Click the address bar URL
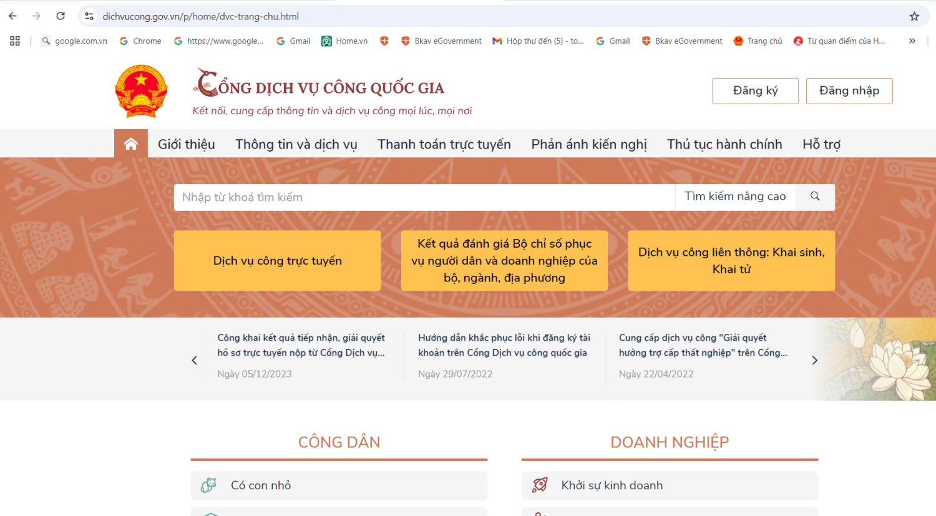Image resolution: width=936 pixels, height=516 pixels. click(201, 16)
